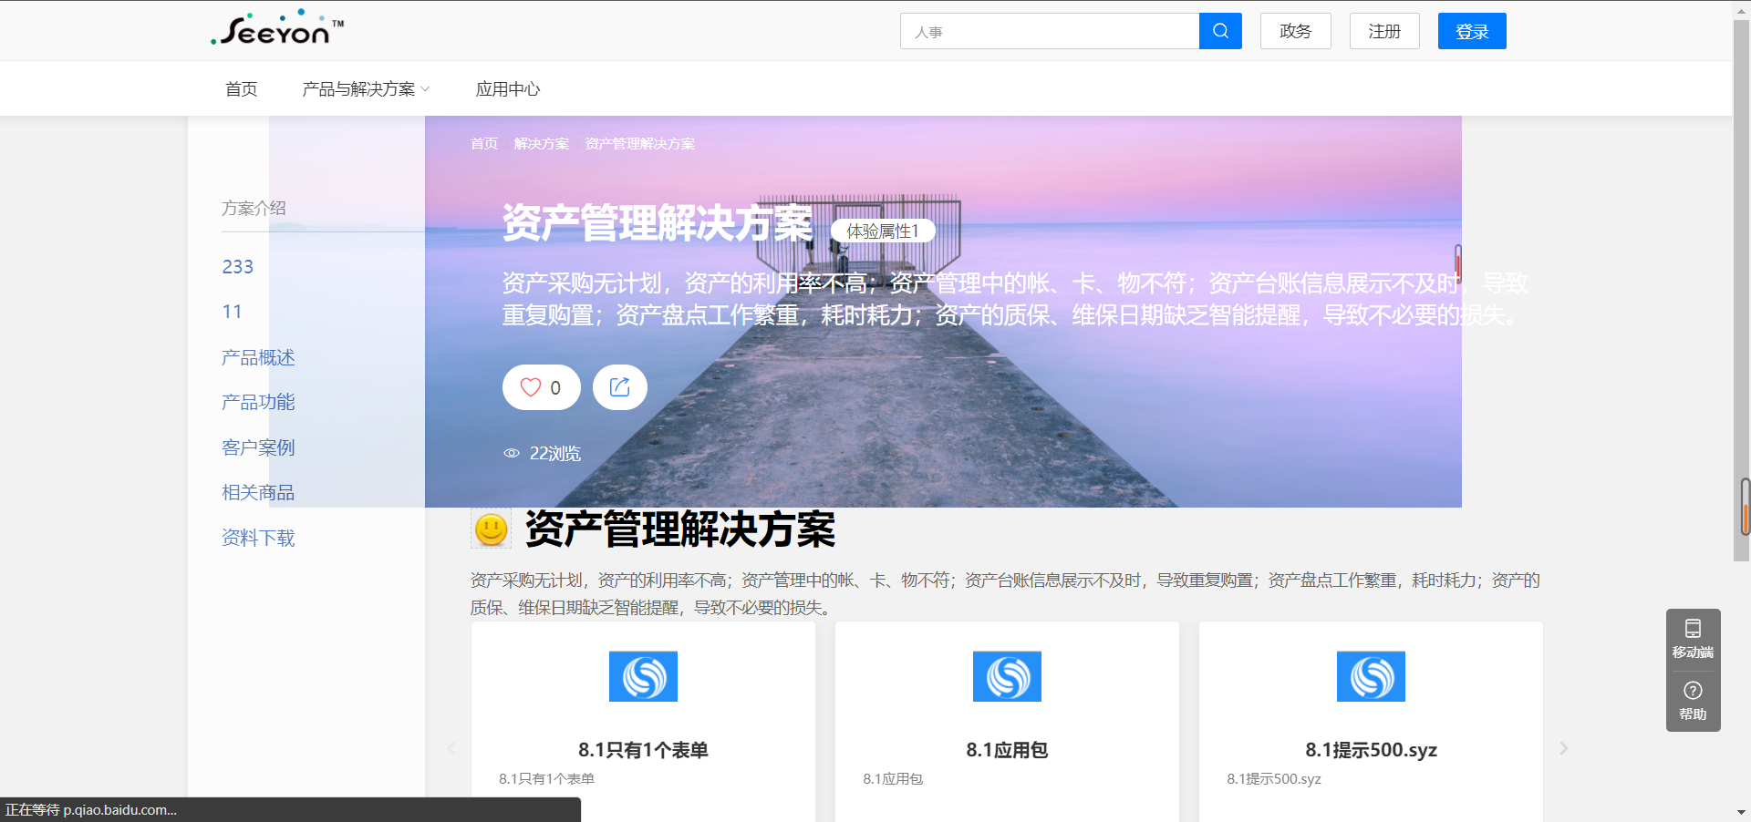Open 8.1只有1个表单 card icon
The width and height of the screenshot is (1751, 822).
(x=643, y=676)
